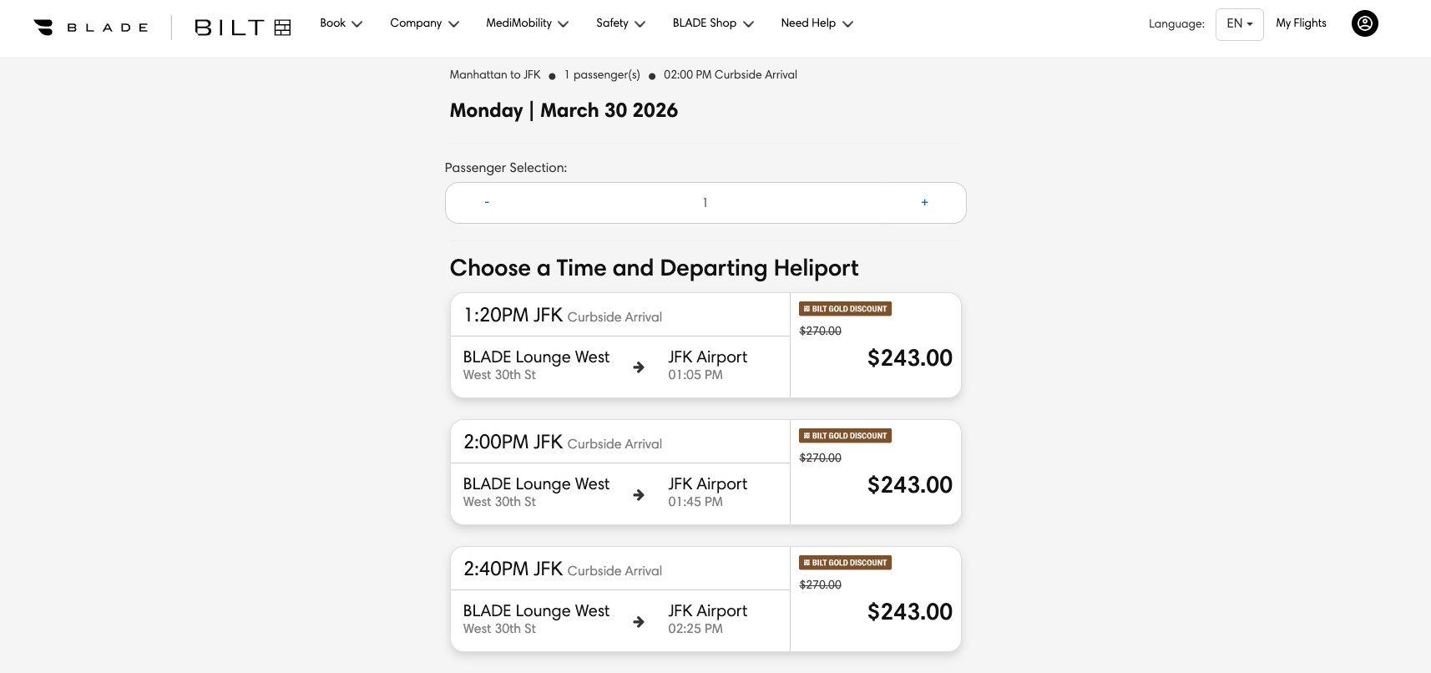This screenshot has width=1431, height=673.
Task: Select the 1:20PM JFK departure card
Action: click(705, 345)
